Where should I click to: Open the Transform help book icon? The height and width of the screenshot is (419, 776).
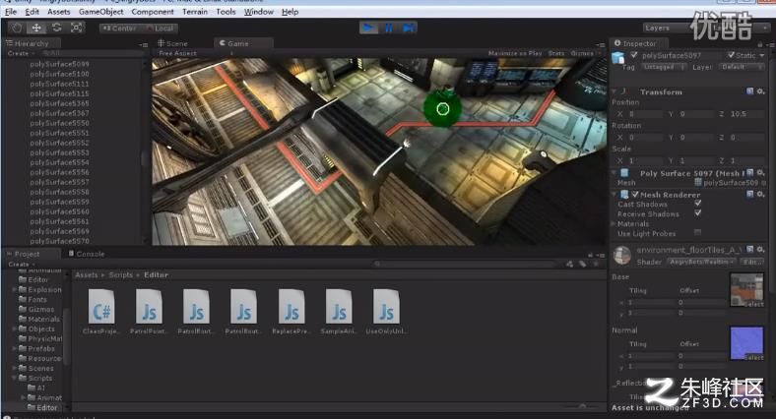(x=749, y=91)
